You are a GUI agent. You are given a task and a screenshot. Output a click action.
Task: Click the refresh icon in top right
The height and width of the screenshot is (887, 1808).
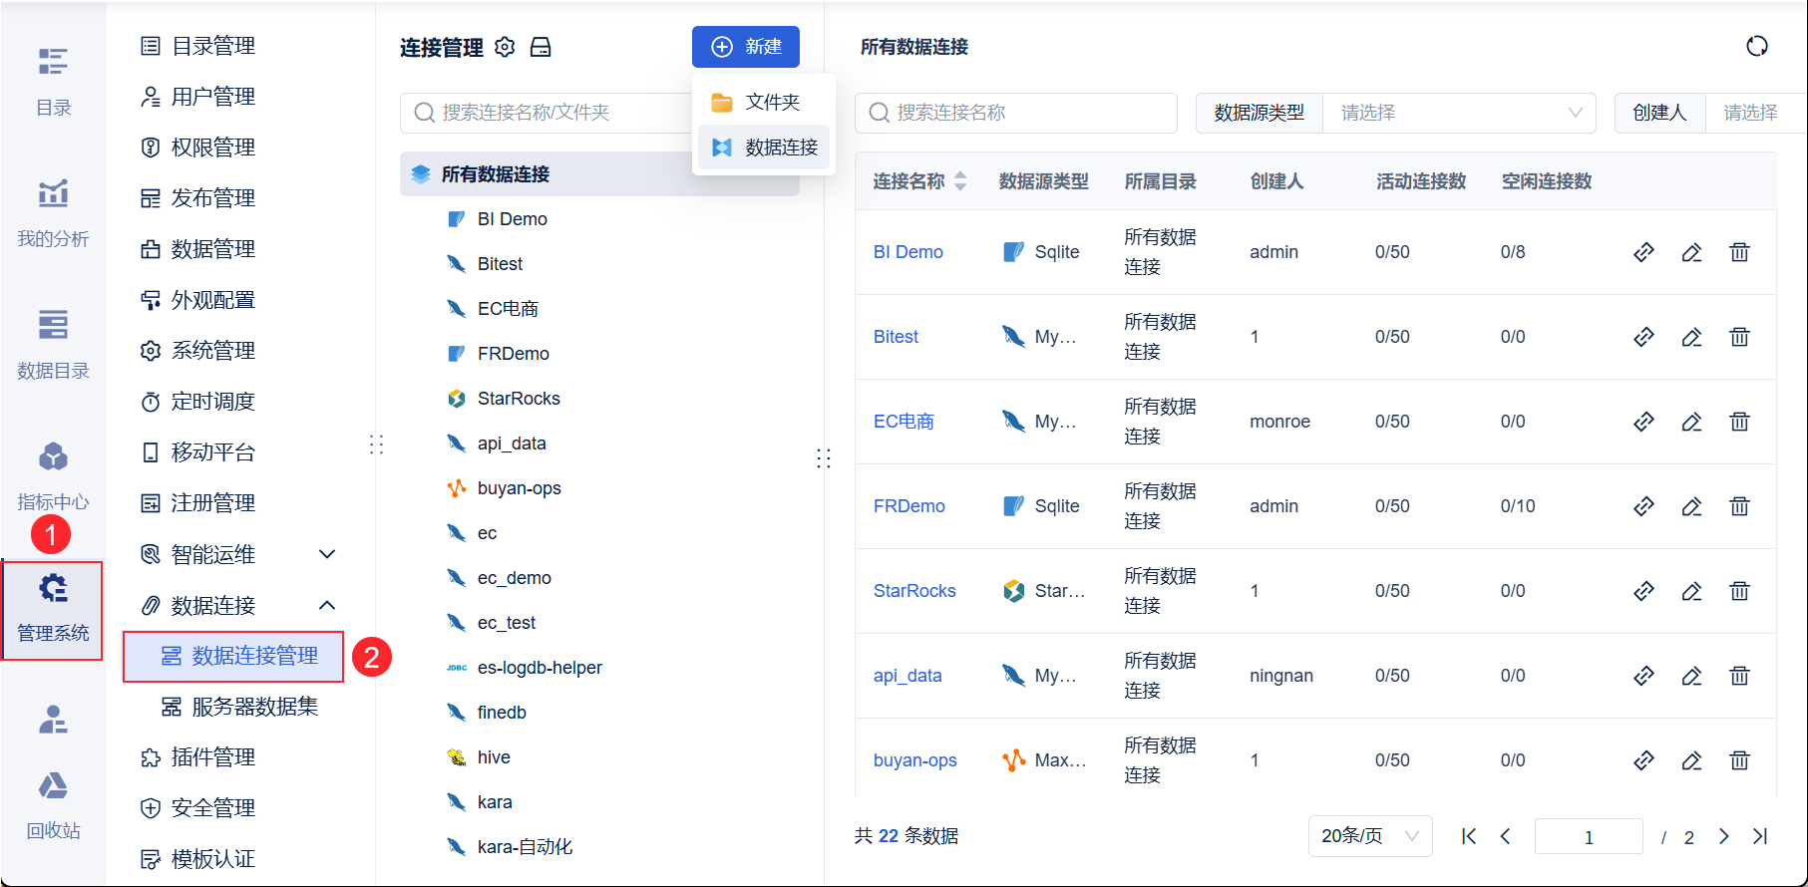coord(1756,46)
